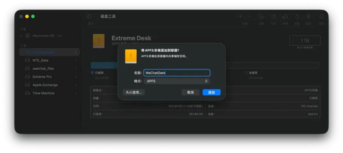Click the Macintosh HD stacked-volumes icon
The height and width of the screenshot is (153, 343).
coord(28,35)
